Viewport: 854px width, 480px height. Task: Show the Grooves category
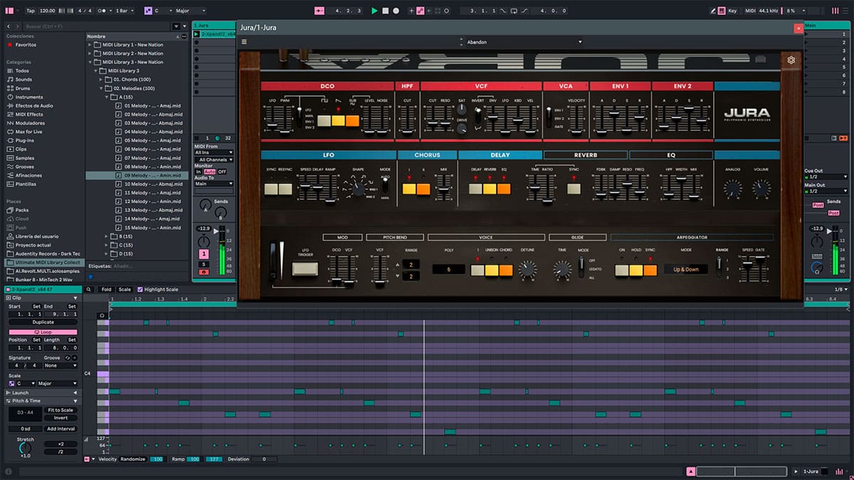coord(24,166)
